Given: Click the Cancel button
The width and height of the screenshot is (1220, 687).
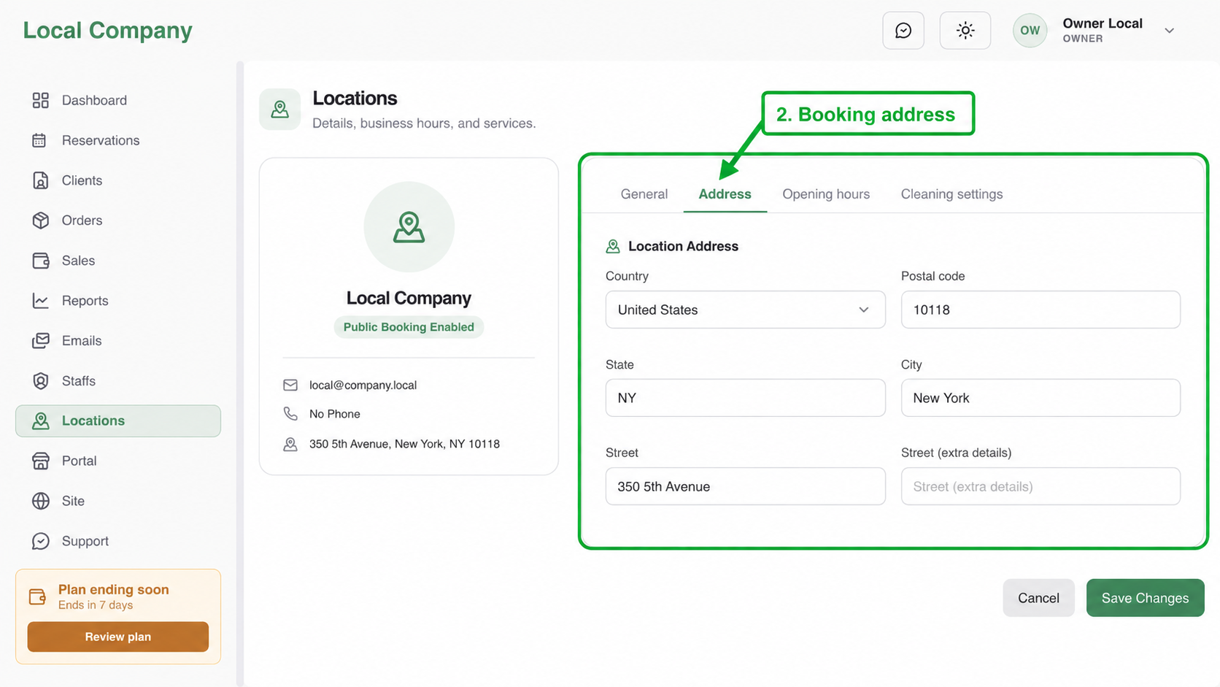Looking at the screenshot, I should (x=1038, y=598).
